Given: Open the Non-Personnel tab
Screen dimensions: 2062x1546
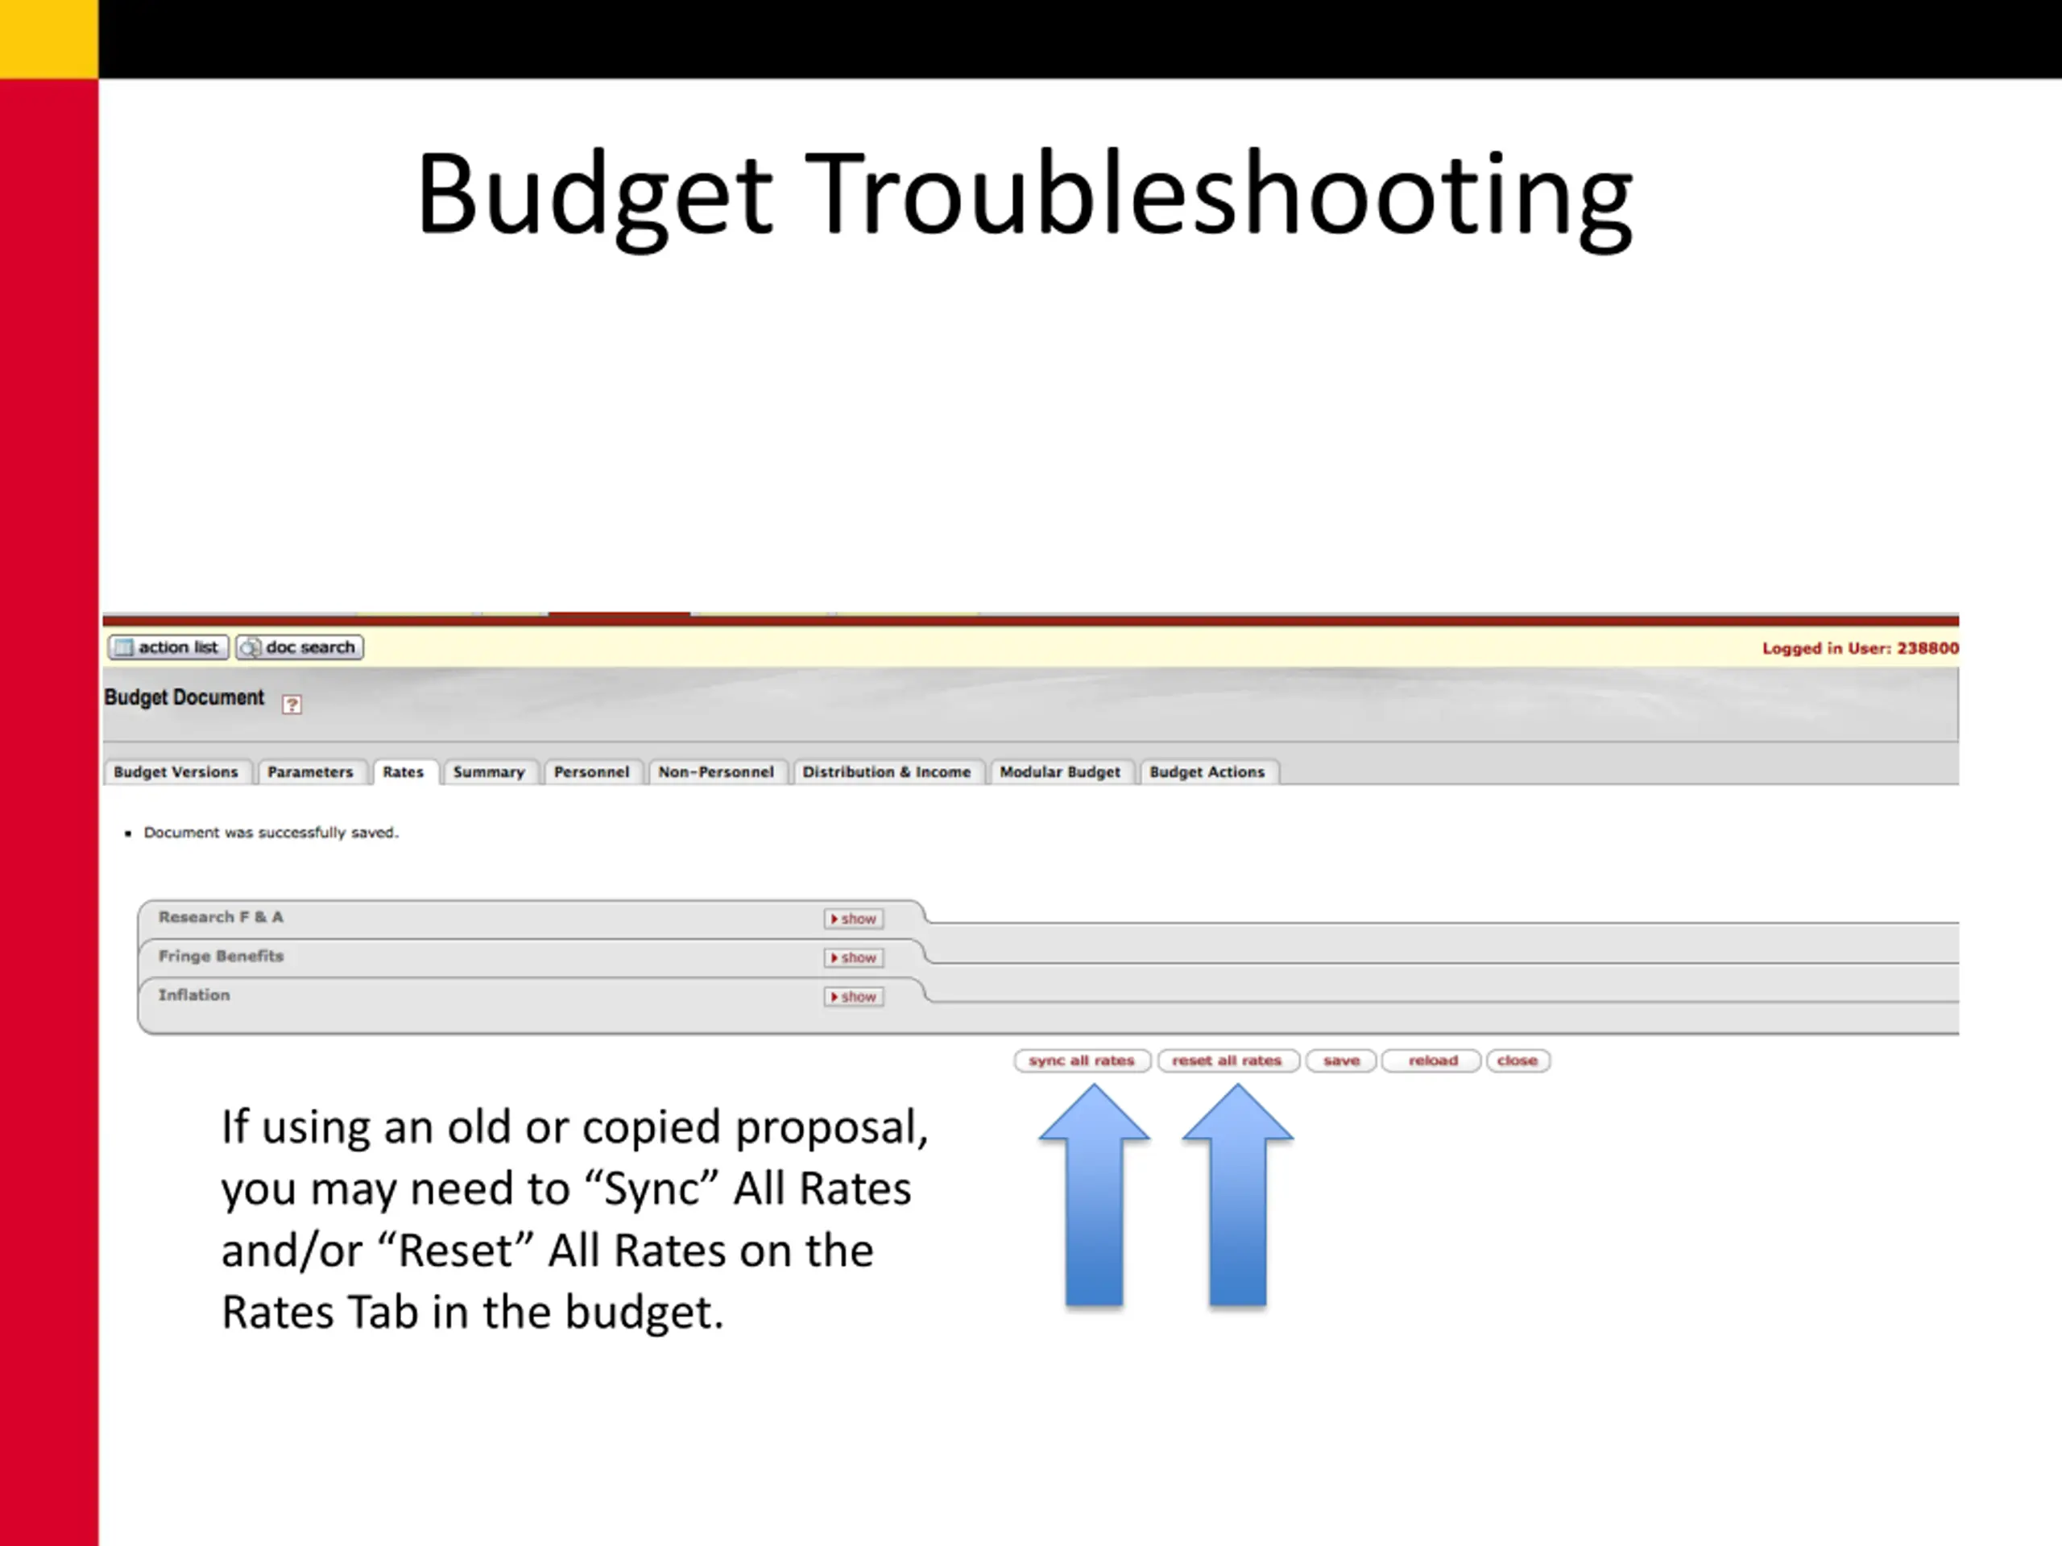Looking at the screenshot, I should 716,771.
